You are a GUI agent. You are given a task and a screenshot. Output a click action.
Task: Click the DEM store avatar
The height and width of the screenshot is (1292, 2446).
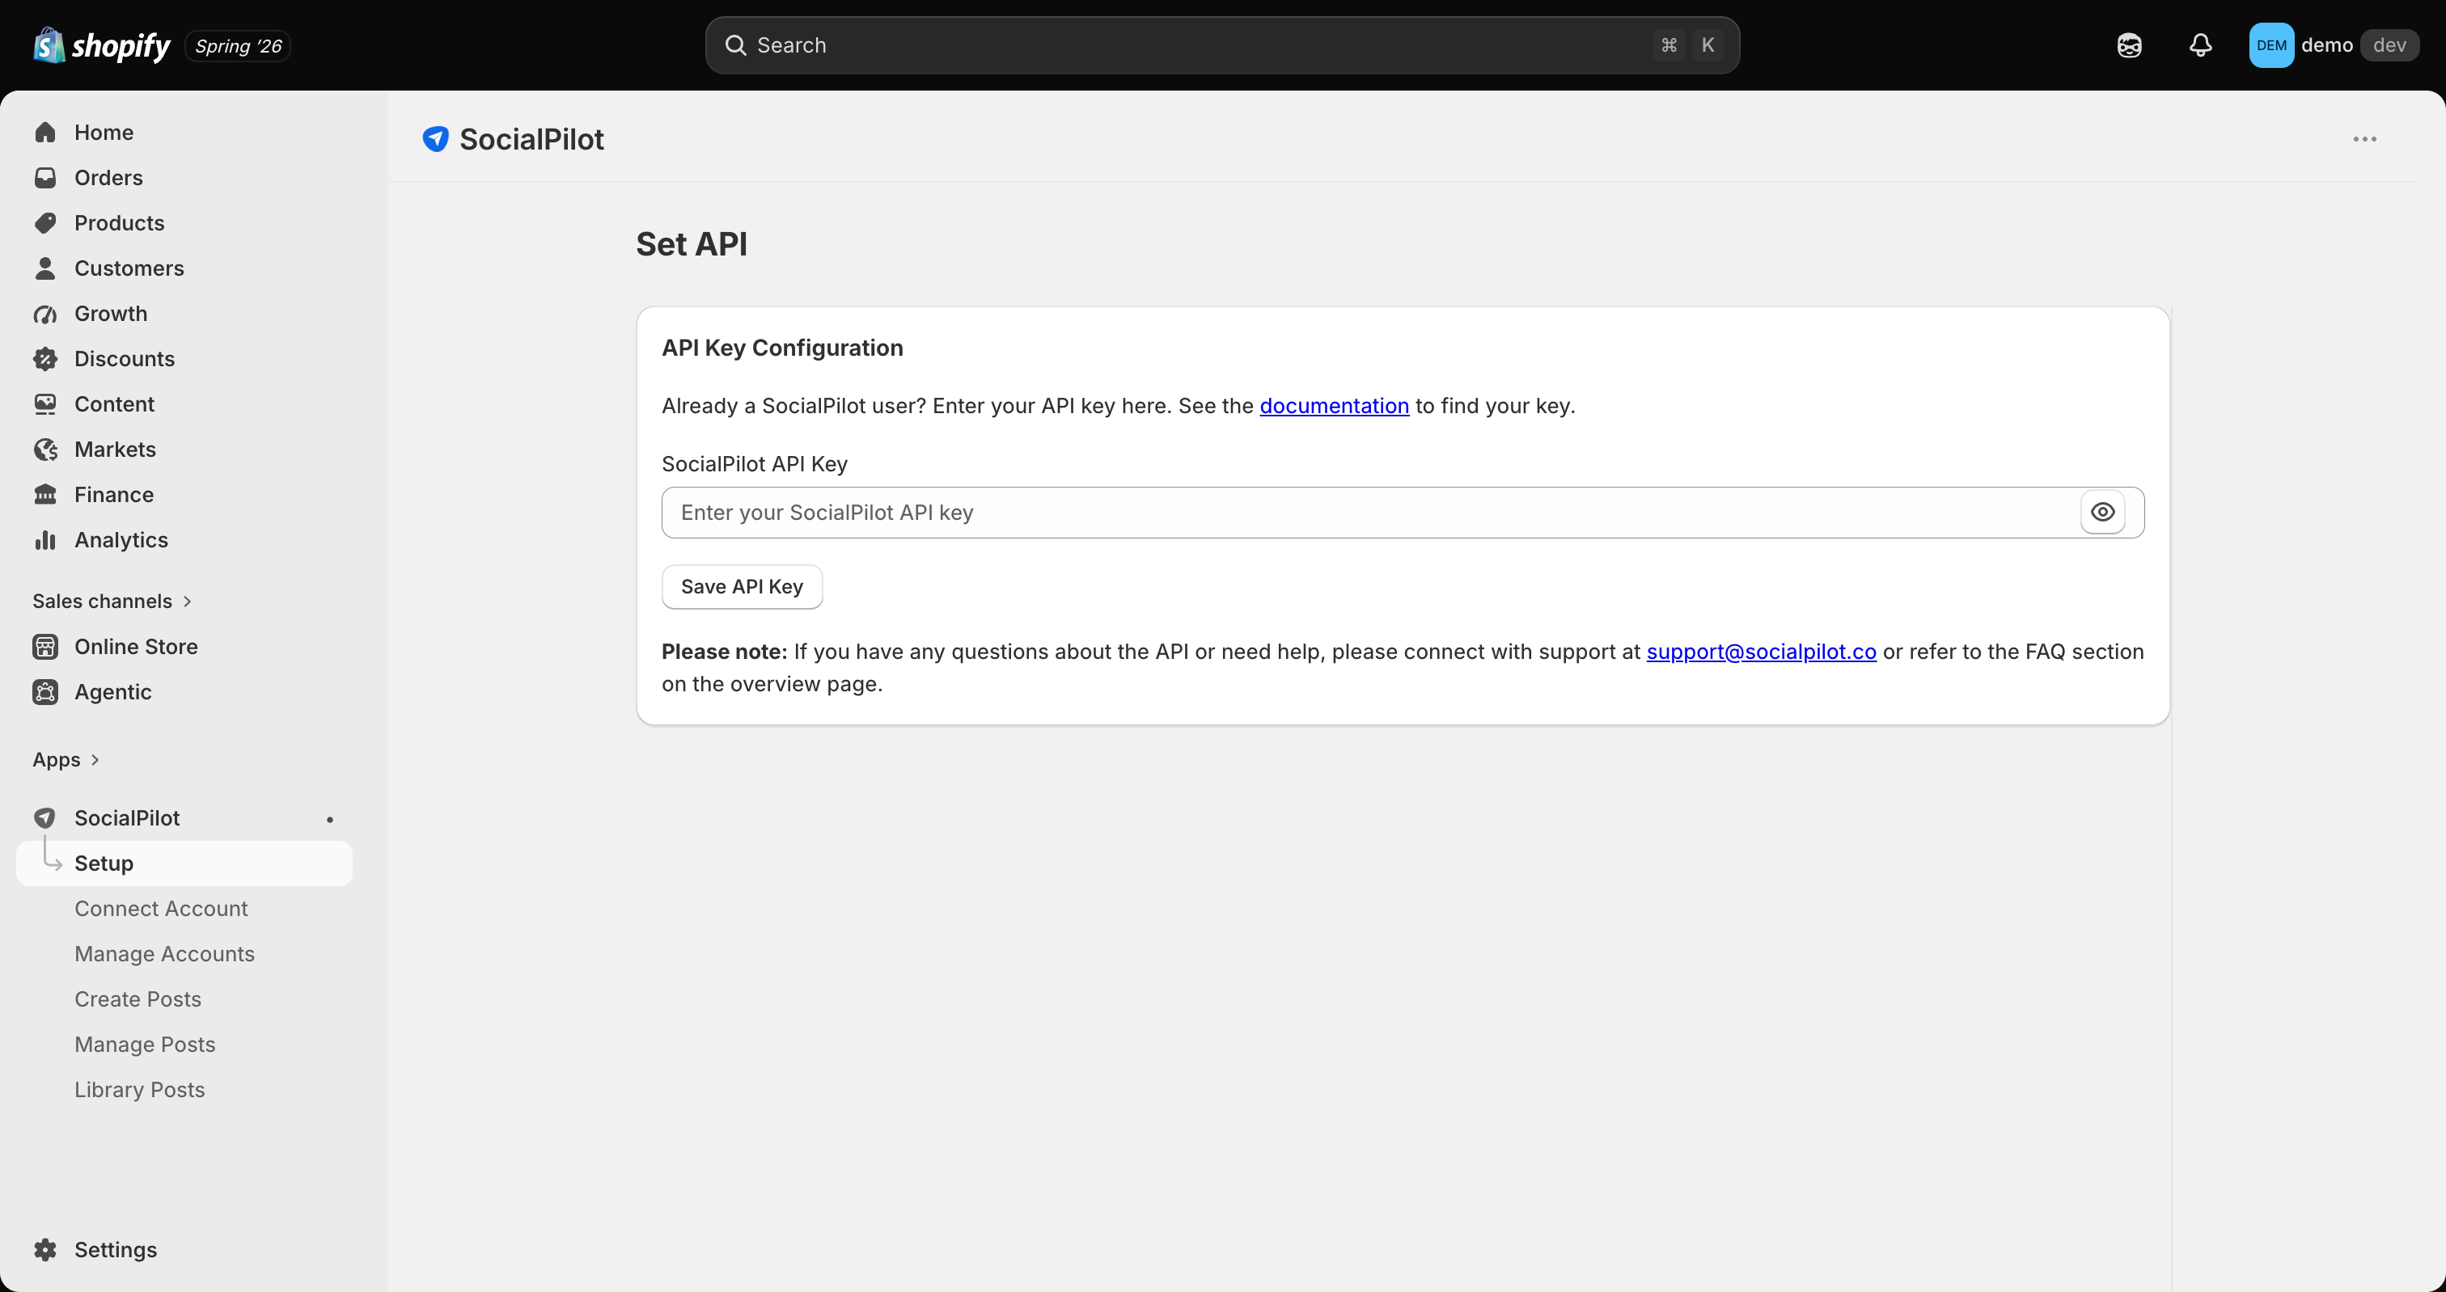pyautogui.click(x=2271, y=45)
